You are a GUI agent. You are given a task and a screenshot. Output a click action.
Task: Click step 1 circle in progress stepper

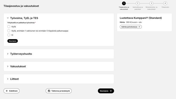(124, 3)
